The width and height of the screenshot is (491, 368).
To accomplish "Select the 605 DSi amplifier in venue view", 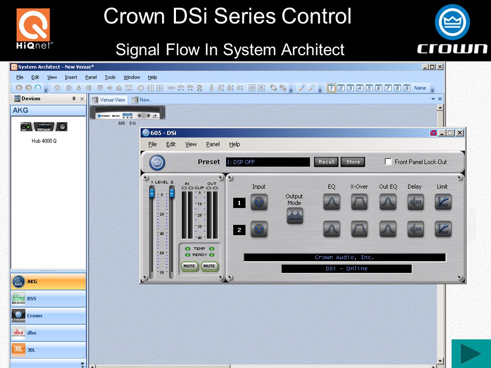I will pos(127,112).
